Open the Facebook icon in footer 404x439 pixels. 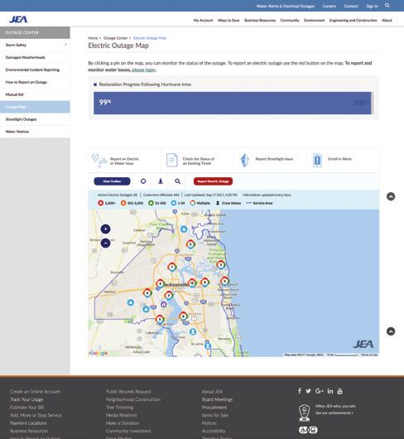point(300,391)
